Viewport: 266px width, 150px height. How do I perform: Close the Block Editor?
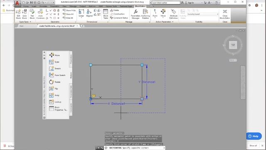click(x=225, y=14)
